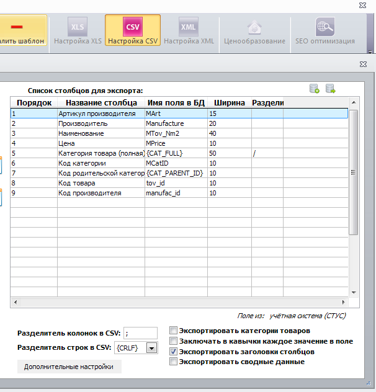This screenshot has height=392, width=376.
Task: Uncheck Экспортировать заголовки столбцов
Action: point(173,351)
